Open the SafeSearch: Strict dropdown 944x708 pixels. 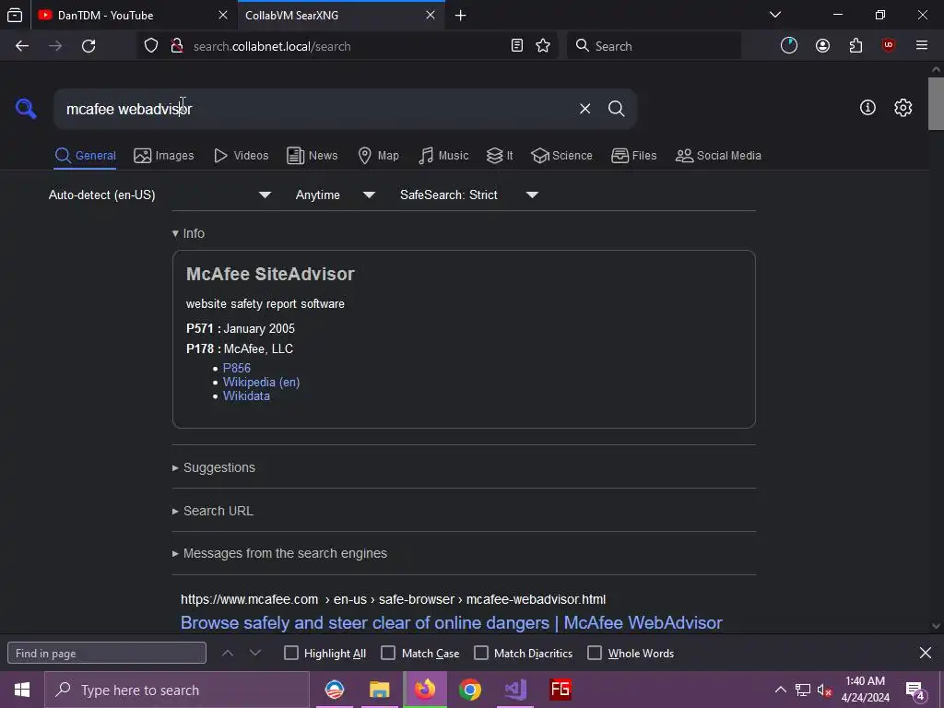(x=468, y=195)
